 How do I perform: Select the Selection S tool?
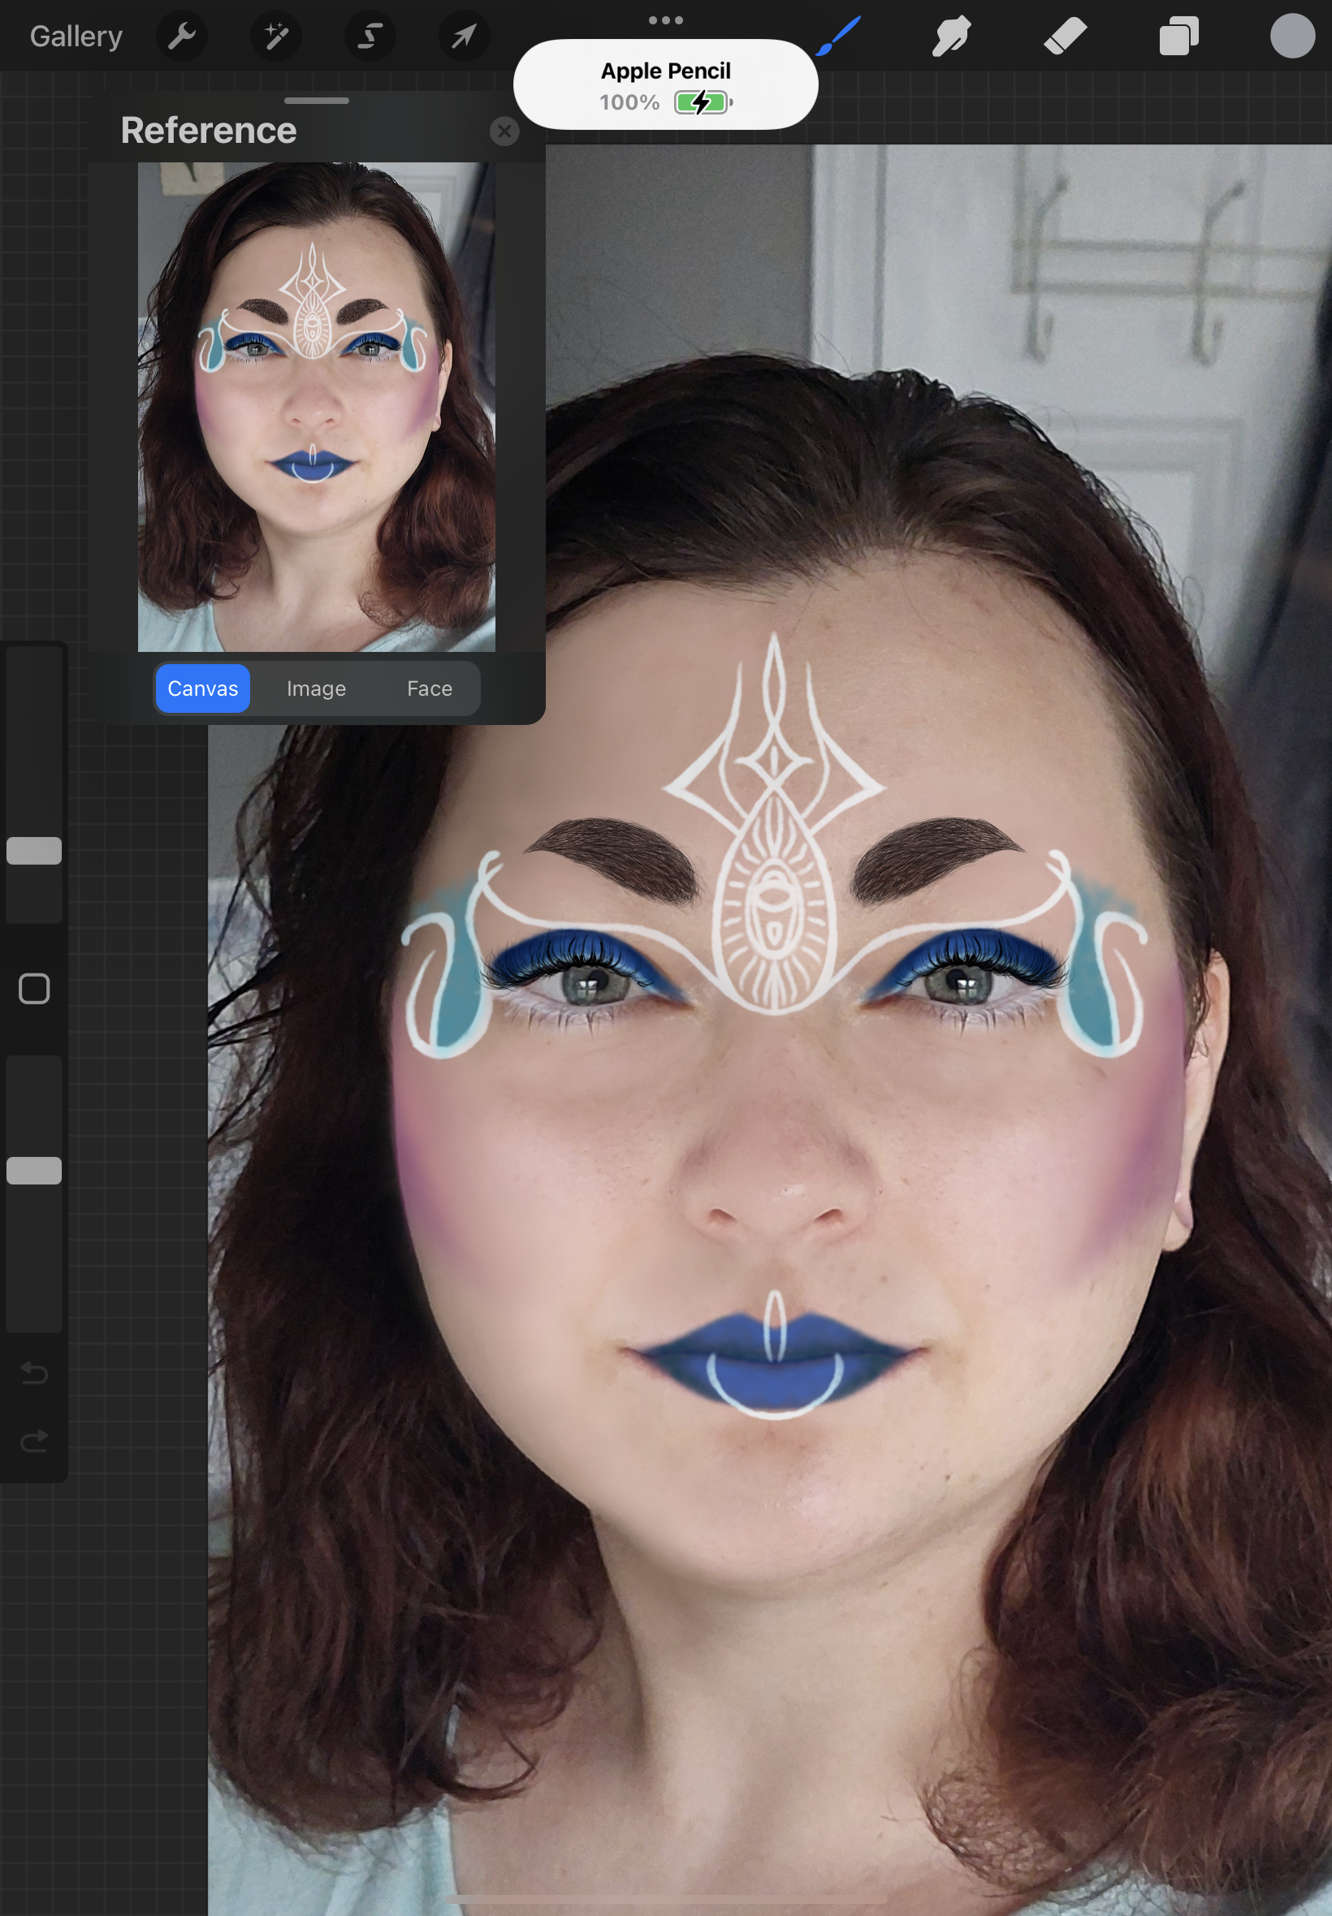(x=370, y=37)
